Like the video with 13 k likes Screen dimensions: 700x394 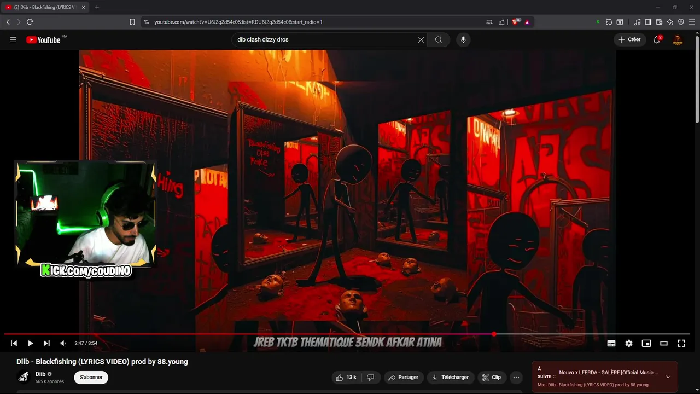coord(346,377)
